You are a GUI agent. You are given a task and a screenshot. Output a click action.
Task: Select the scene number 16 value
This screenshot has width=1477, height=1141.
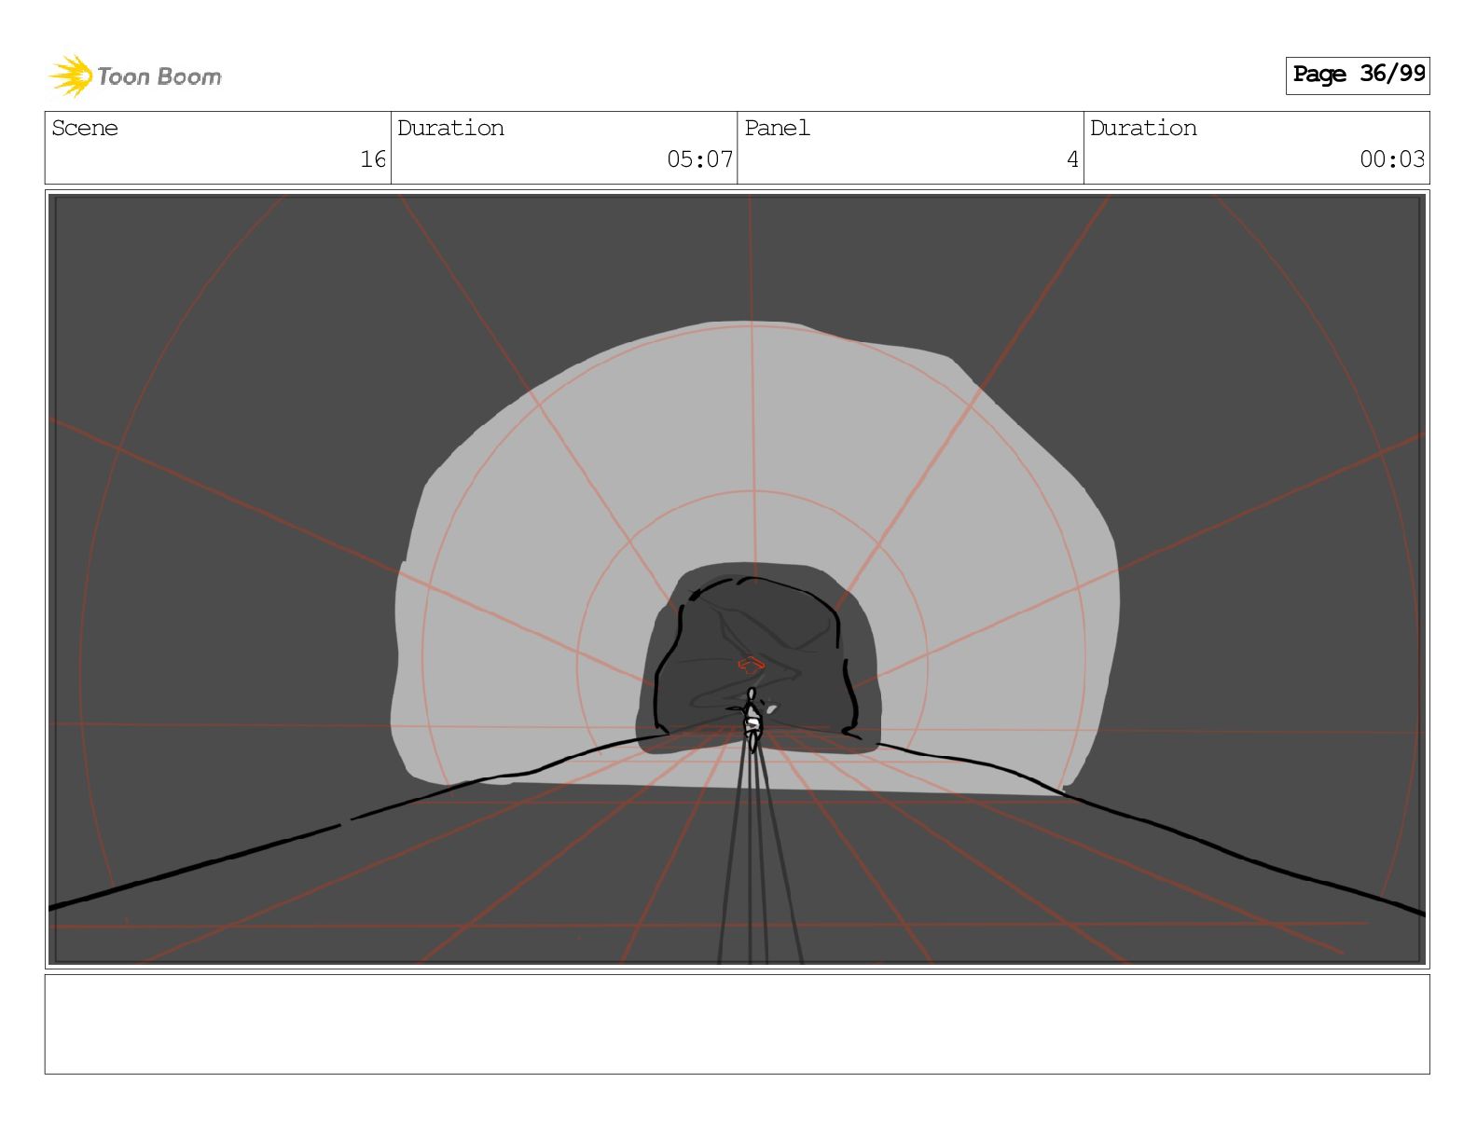tap(373, 159)
